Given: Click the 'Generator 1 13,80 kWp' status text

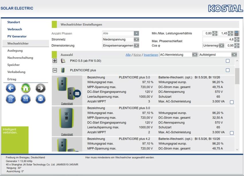Looking at the screenshot, I should [x=19, y=161].
